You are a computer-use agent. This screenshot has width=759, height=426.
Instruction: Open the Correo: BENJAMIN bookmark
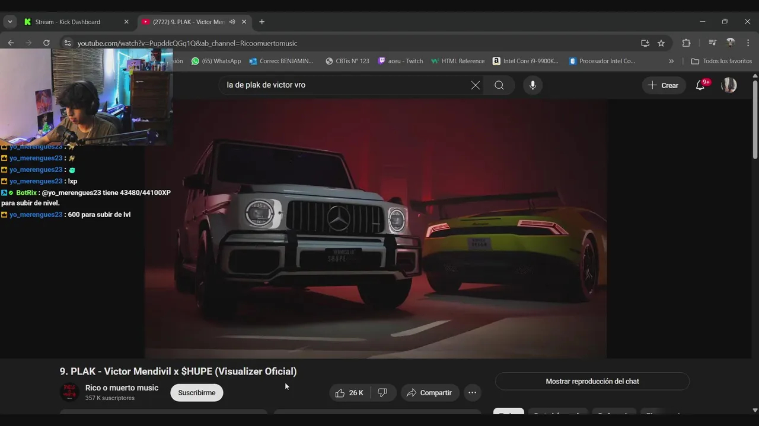click(x=281, y=61)
